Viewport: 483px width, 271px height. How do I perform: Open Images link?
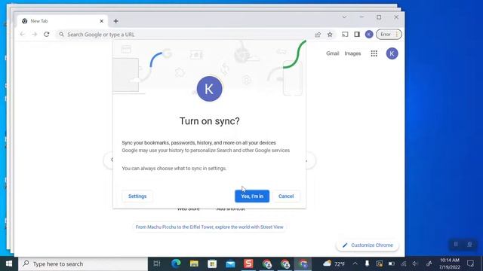coord(352,53)
